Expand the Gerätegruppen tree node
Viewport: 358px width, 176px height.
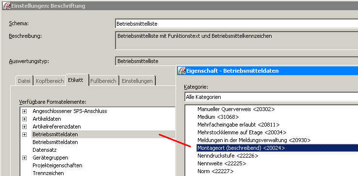(x=24, y=158)
